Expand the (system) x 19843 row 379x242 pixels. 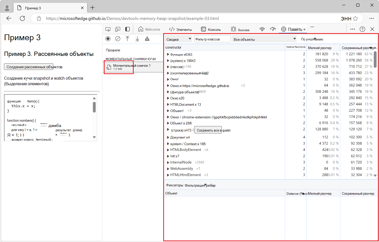click(168, 61)
